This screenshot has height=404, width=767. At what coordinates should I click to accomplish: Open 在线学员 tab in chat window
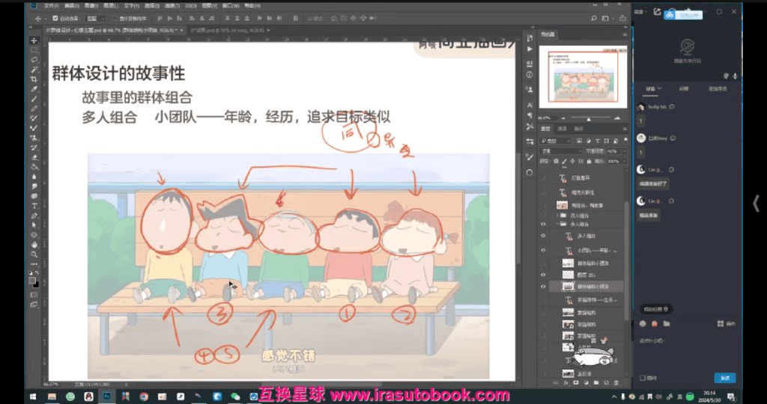pyautogui.click(x=718, y=89)
